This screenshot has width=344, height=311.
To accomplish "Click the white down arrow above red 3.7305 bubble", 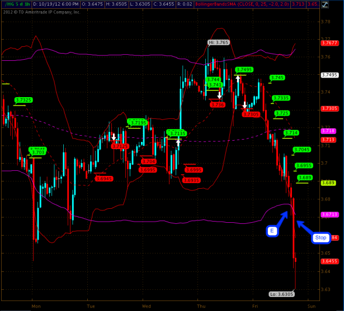I will pos(244,105).
